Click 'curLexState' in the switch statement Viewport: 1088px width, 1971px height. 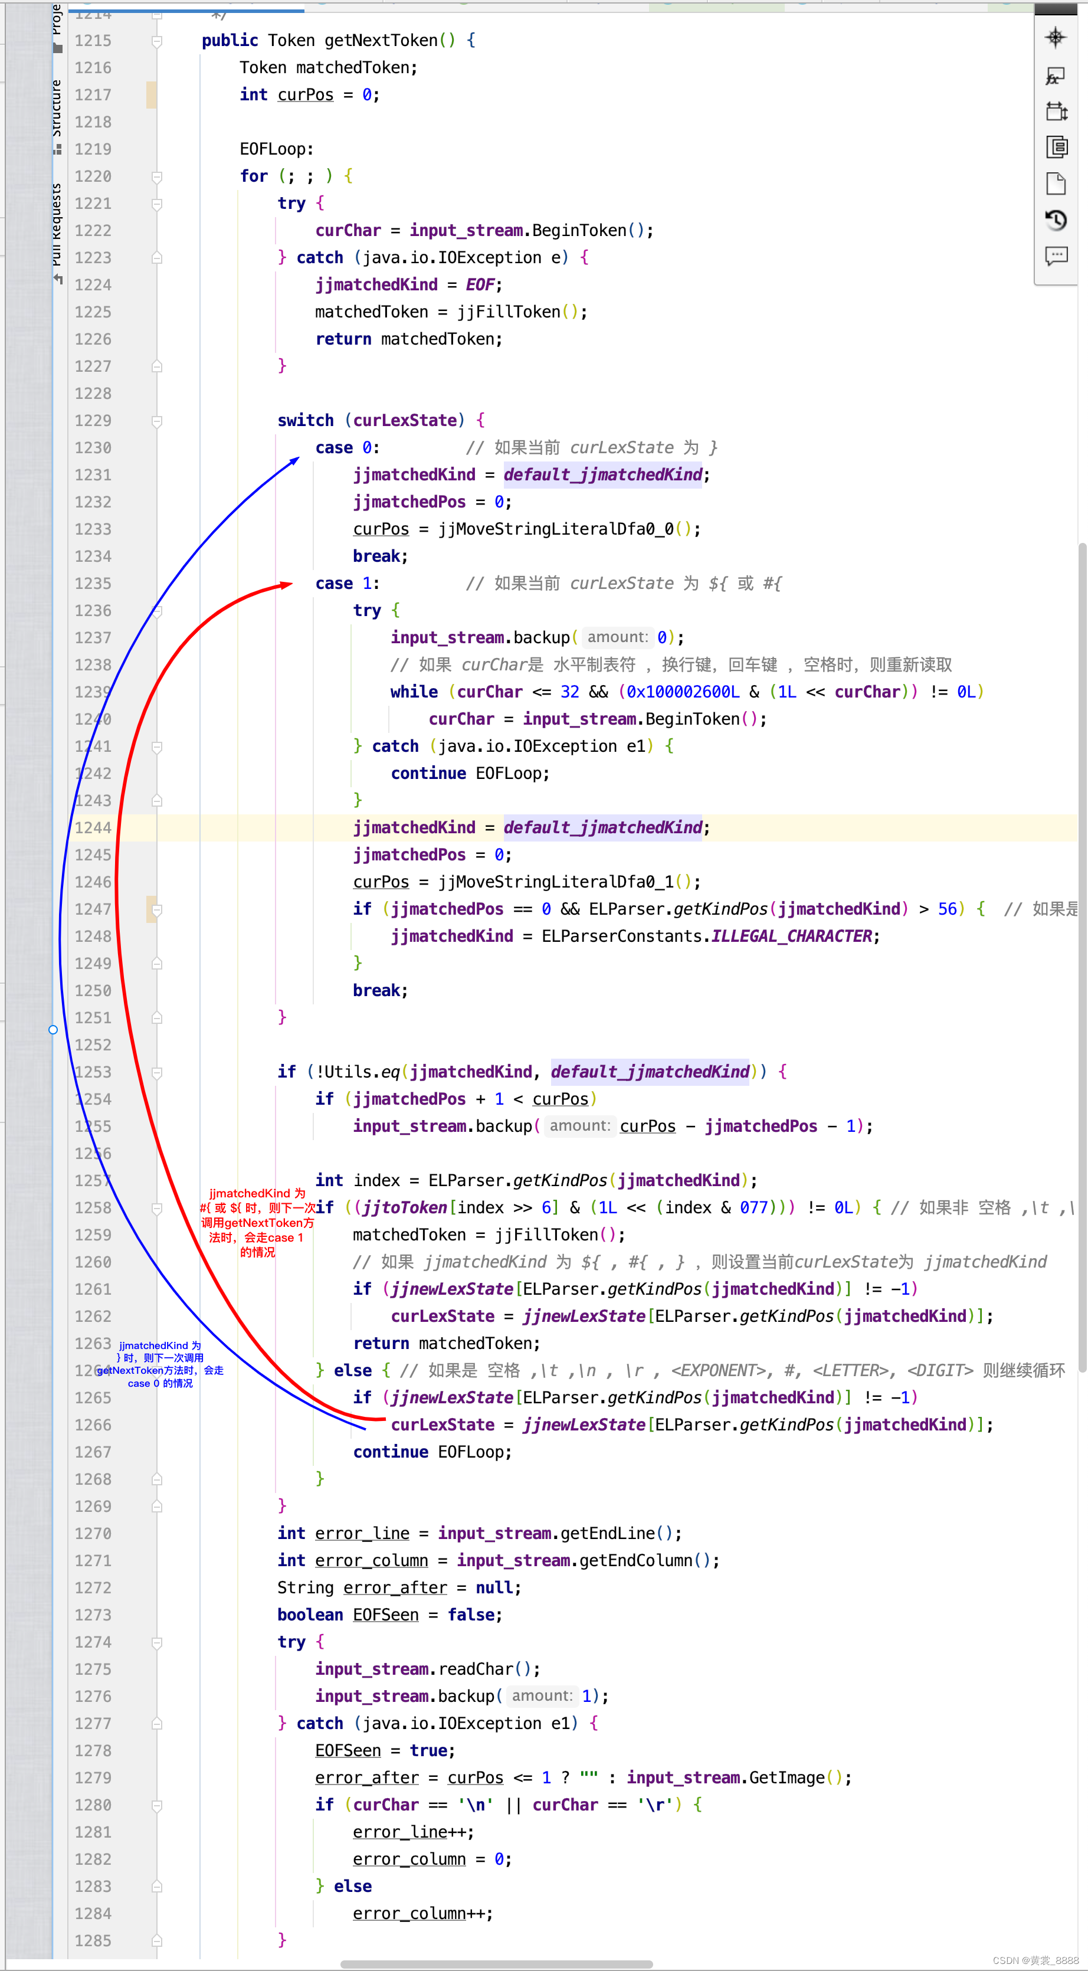pos(405,421)
